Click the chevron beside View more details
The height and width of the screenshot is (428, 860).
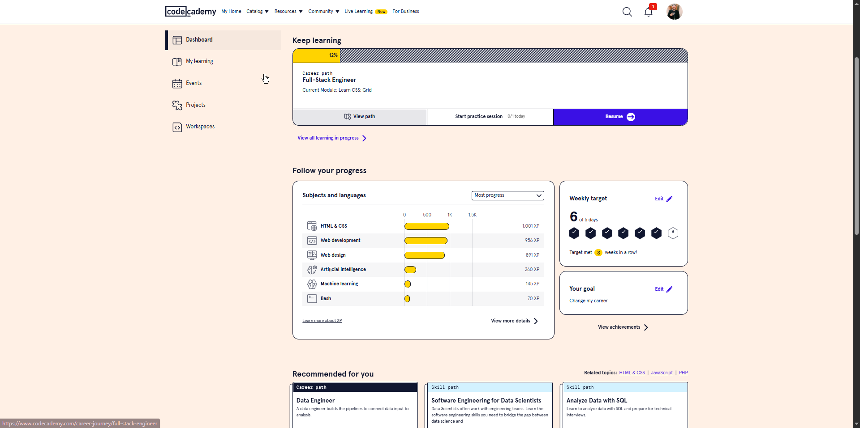click(536, 321)
